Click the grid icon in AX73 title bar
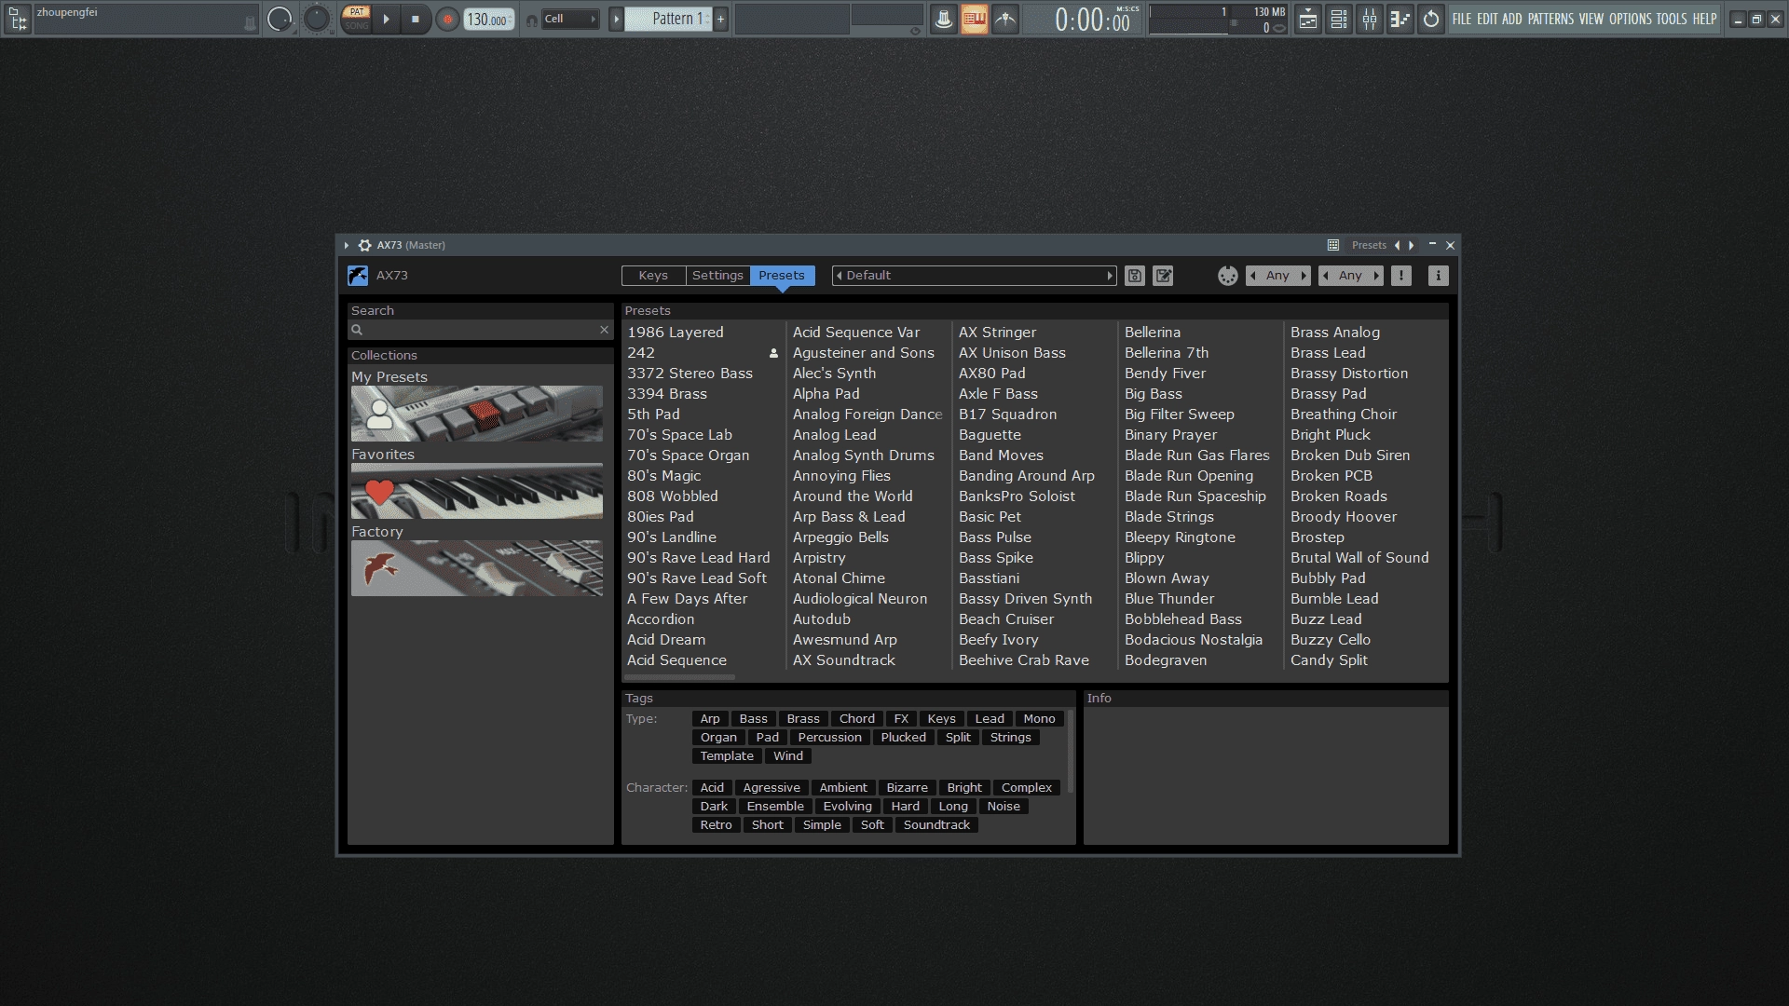 pyautogui.click(x=1333, y=245)
